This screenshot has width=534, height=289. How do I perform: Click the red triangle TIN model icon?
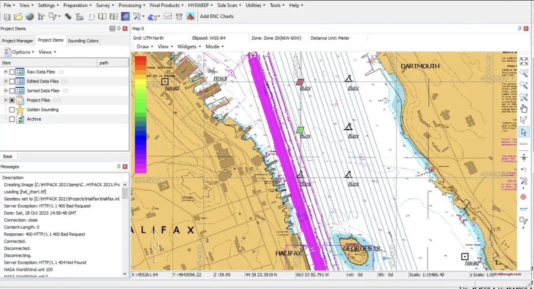191,16
